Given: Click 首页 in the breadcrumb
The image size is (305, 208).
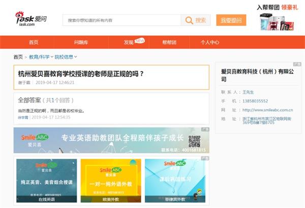Looking at the screenshot, I should tap(18, 57).
